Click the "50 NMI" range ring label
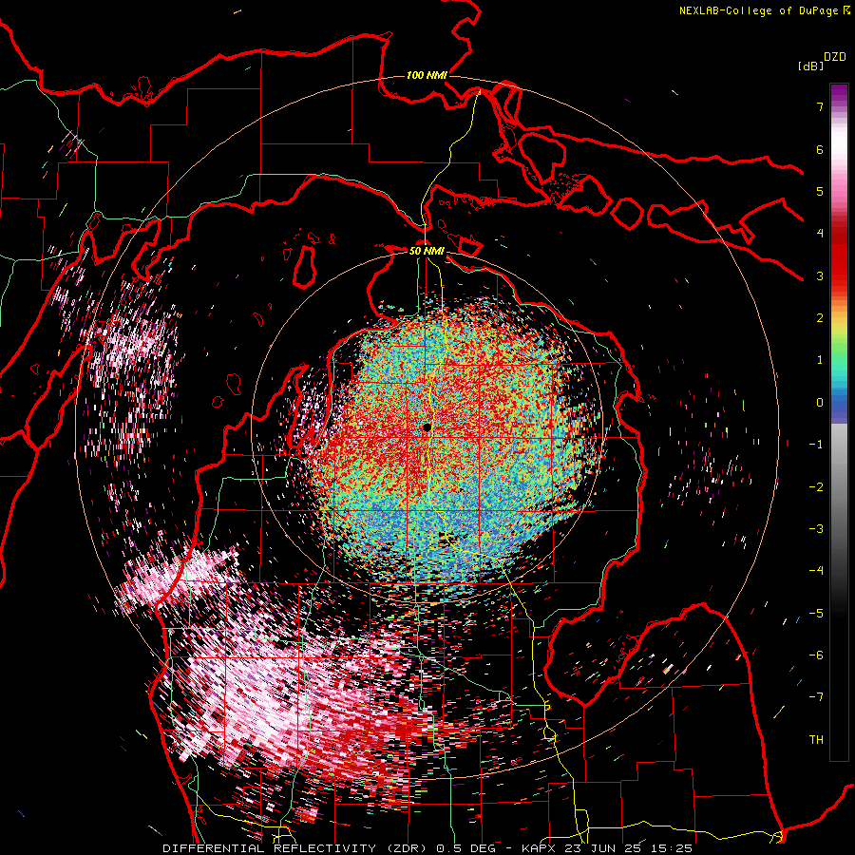The width and height of the screenshot is (855, 855). [x=427, y=251]
